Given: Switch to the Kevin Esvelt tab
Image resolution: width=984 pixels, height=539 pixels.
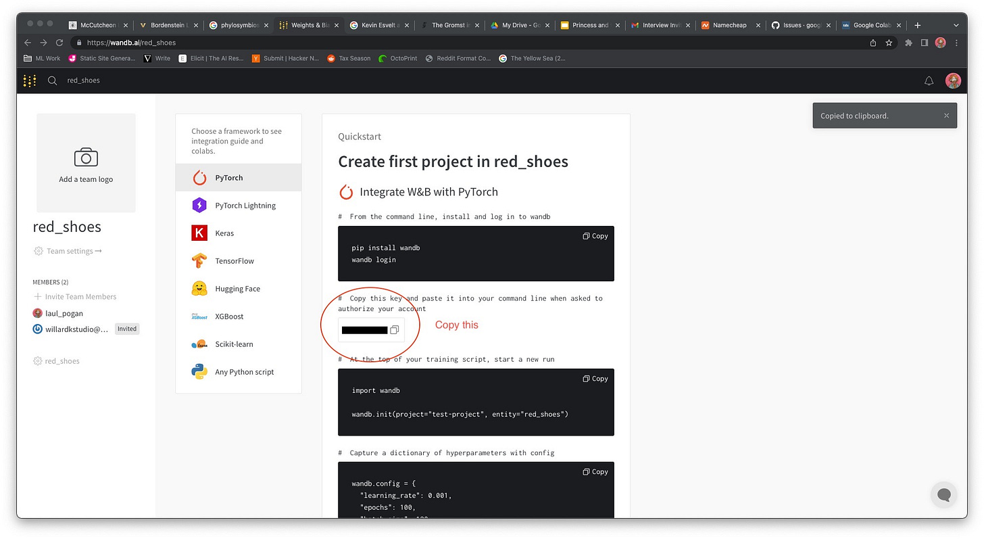Looking at the screenshot, I should [x=378, y=25].
